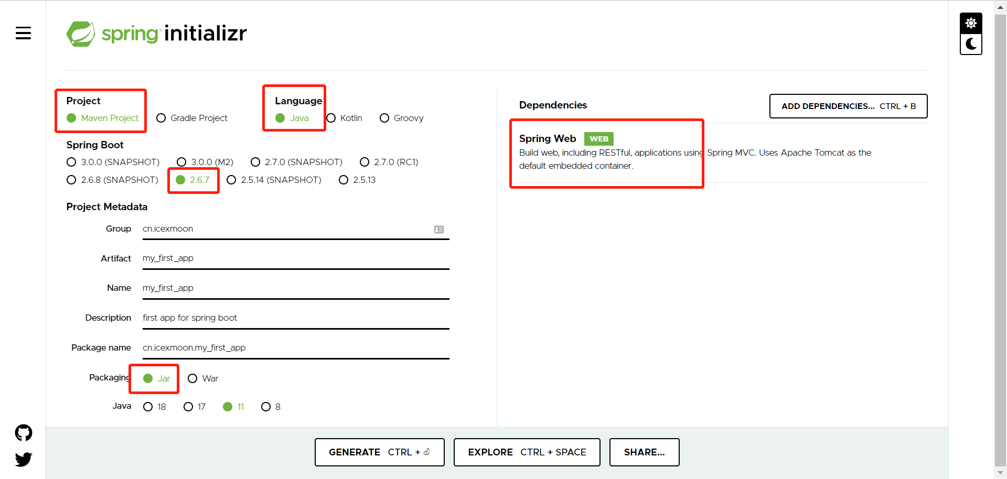Select Java version 17

(195, 407)
